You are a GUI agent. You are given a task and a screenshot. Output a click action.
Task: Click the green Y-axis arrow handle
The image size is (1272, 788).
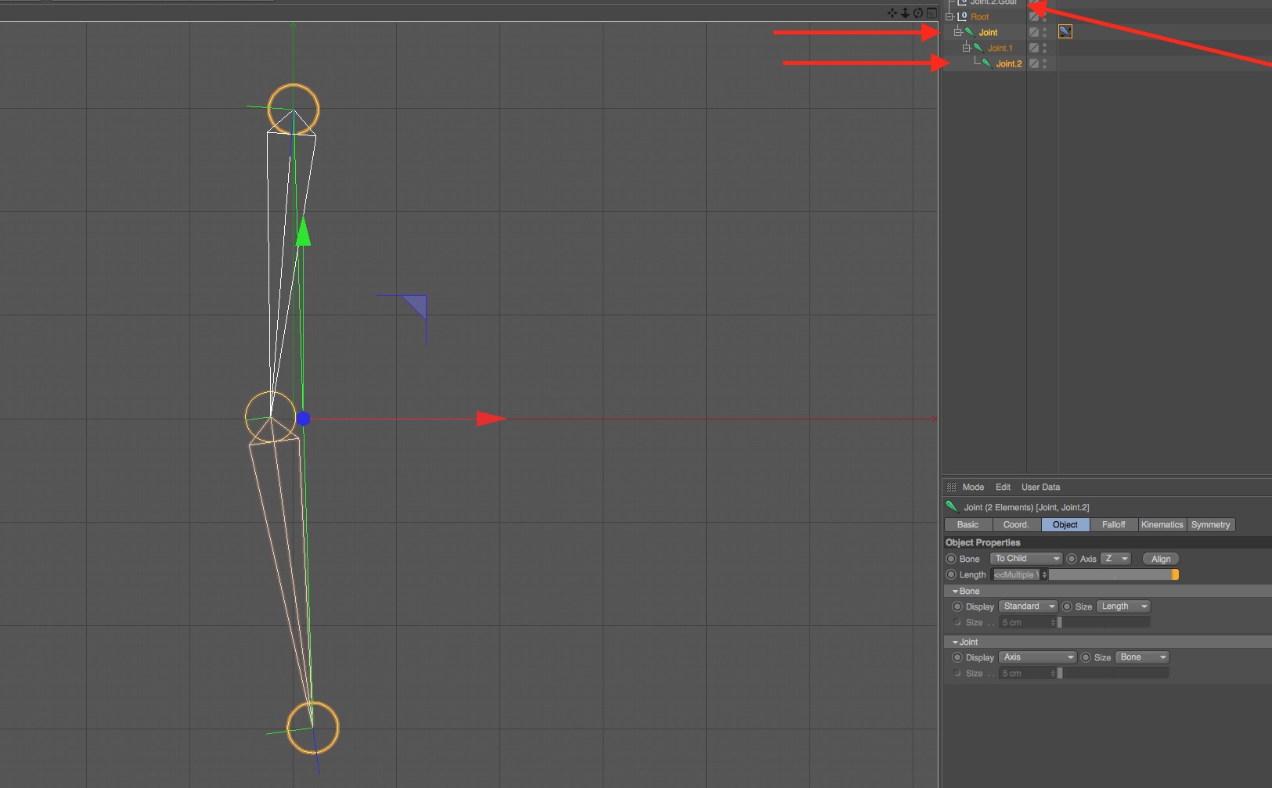304,232
